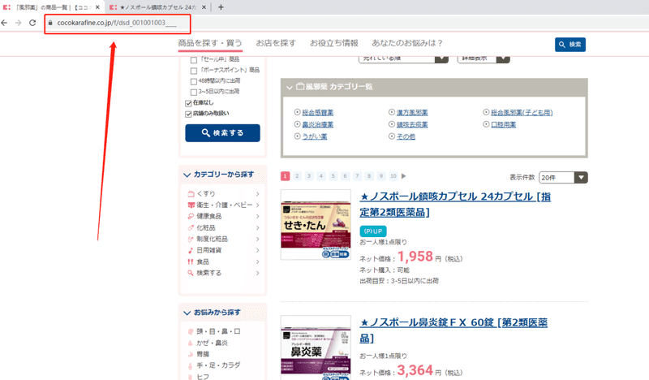The height and width of the screenshot is (380, 649).
Task: Click the せき・たん product thumbnail
Action: 316,225
